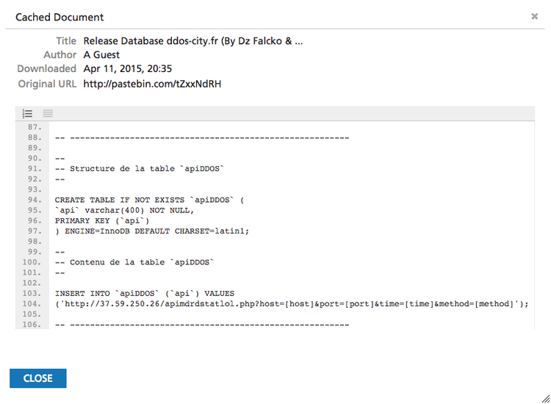551x404 pixels.
Task: Click the varchar(400) NOT NULL line
Action: point(124,210)
